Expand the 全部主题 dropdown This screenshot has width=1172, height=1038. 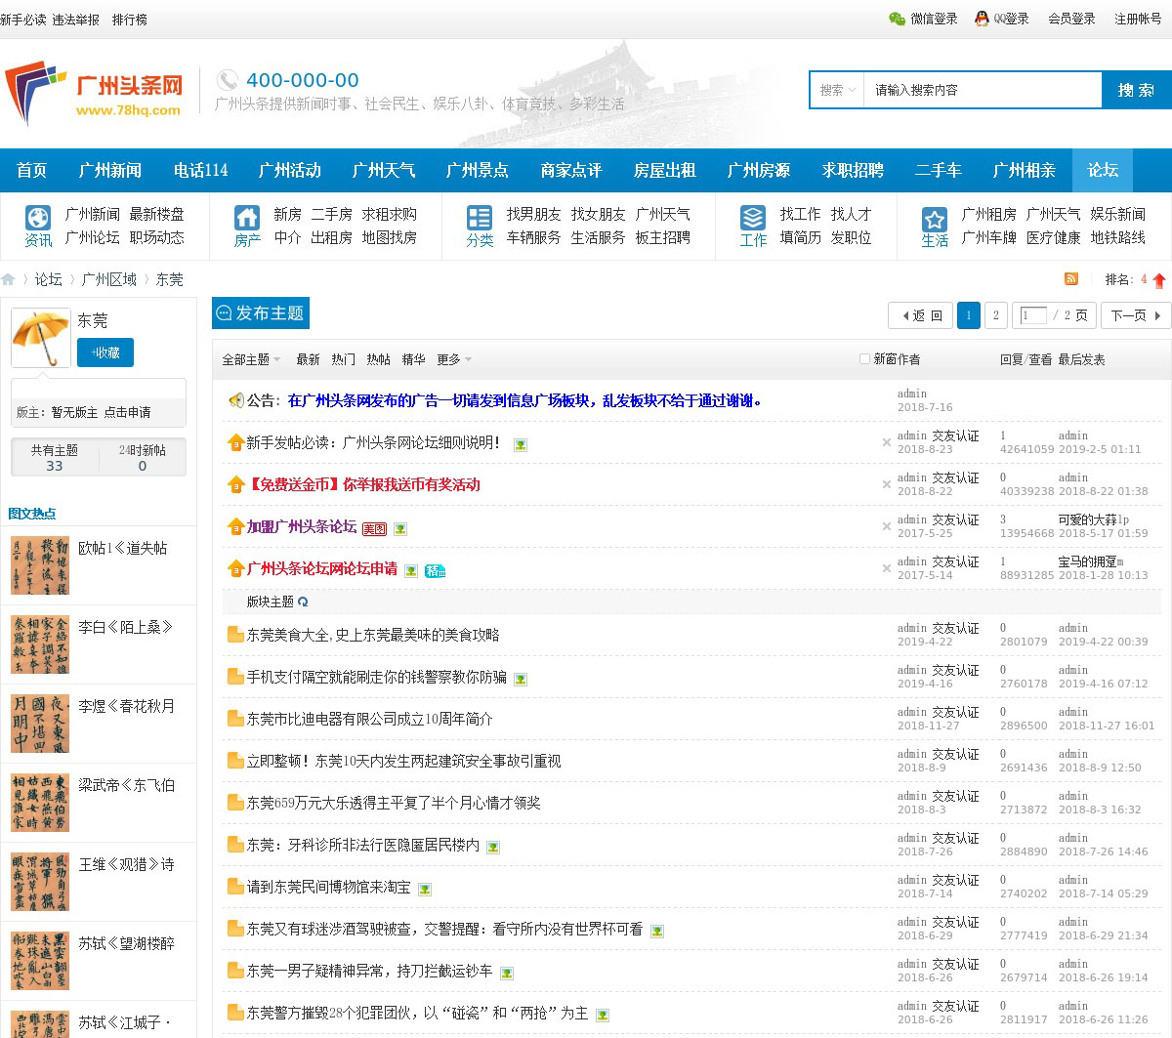pyautogui.click(x=251, y=359)
